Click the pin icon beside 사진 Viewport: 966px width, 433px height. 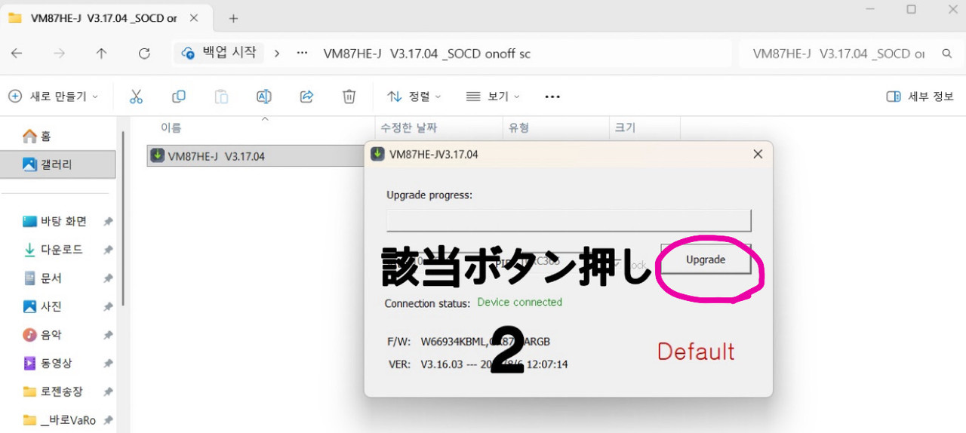pyautogui.click(x=108, y=307)
